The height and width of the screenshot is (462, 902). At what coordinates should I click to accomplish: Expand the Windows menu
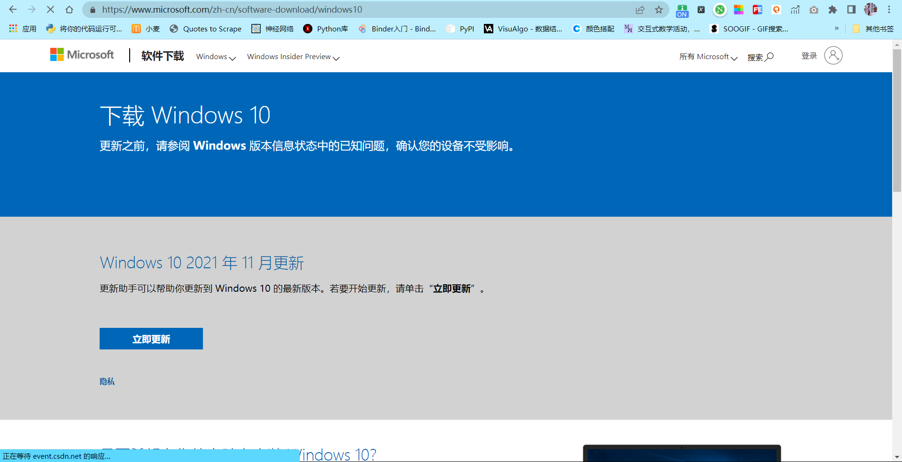pyautogui.click(x=216, y=57)
